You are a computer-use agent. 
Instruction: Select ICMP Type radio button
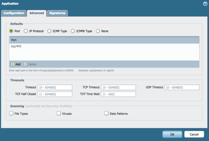coord(49,31)
